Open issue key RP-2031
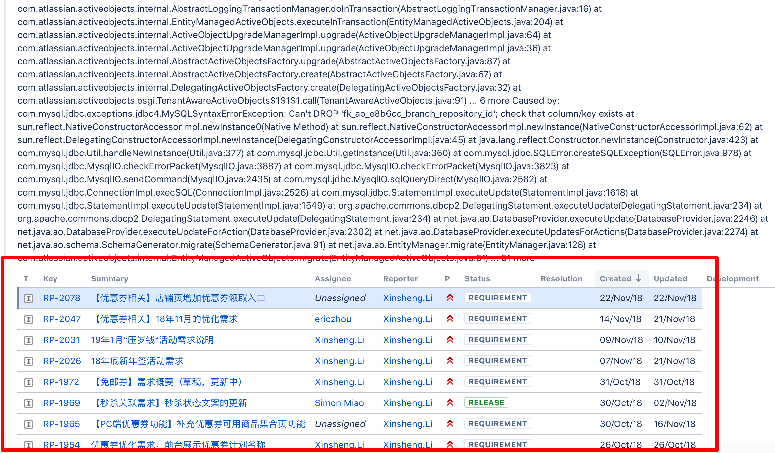775x453 pixels. click(x=61, y=340)
